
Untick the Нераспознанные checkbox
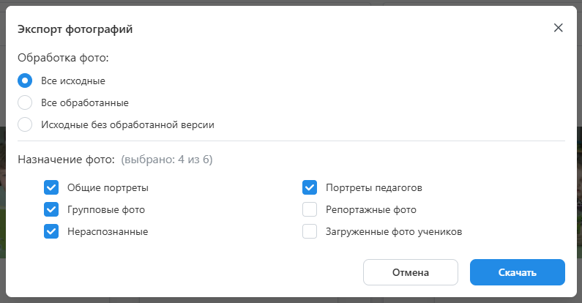pos(51,231)
